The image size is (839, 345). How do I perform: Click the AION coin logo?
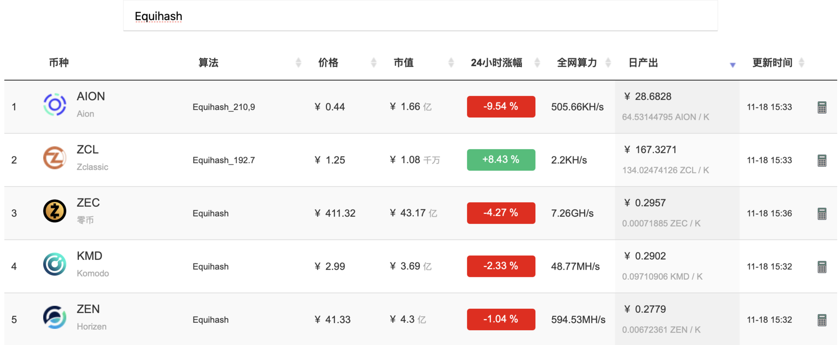pyautogui.click(x=55, y=105)
